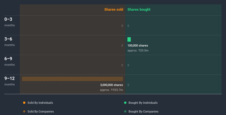The image size is (226, 115).
Task: Click the shares sold zero in 0–3 months row
Action: tap(122, 26)
